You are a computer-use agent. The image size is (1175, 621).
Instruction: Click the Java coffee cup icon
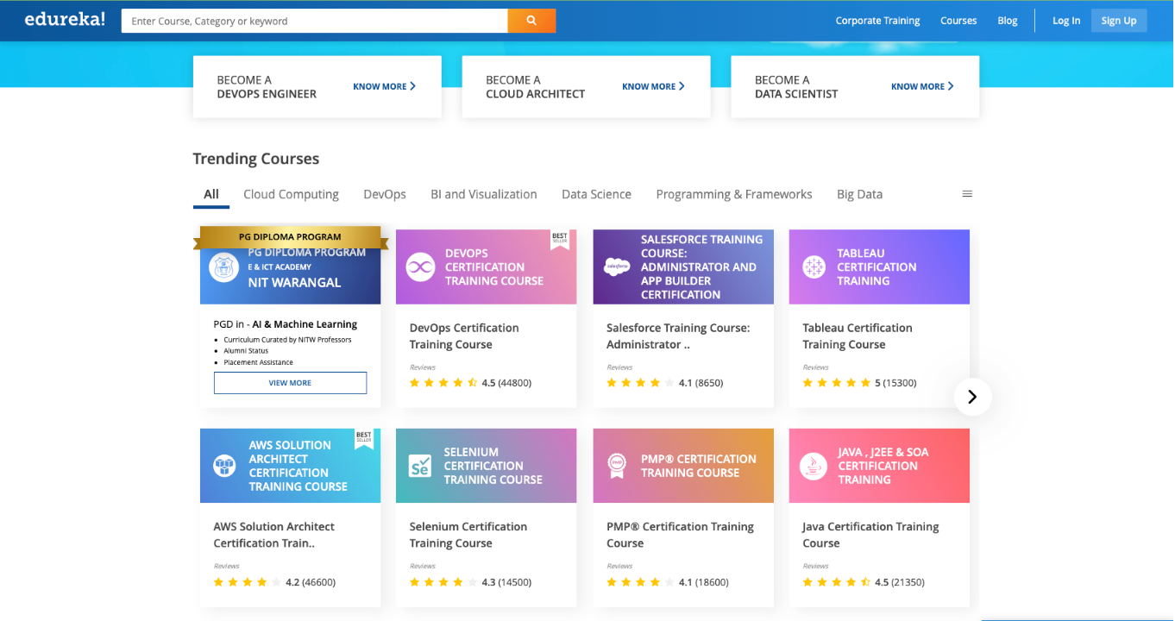pos(814,466)
